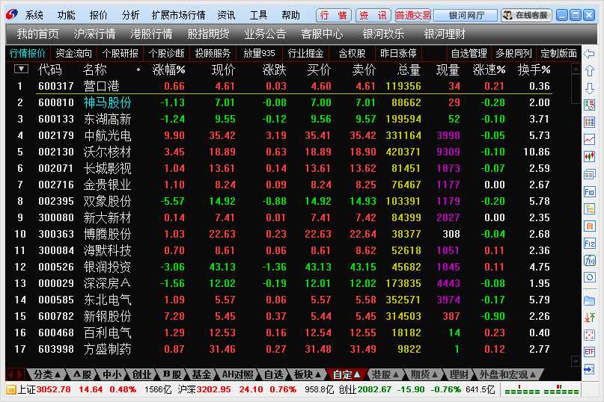Expand the 期货 futures tab menu
Viewport: 604px width, 402px height.
424,374
